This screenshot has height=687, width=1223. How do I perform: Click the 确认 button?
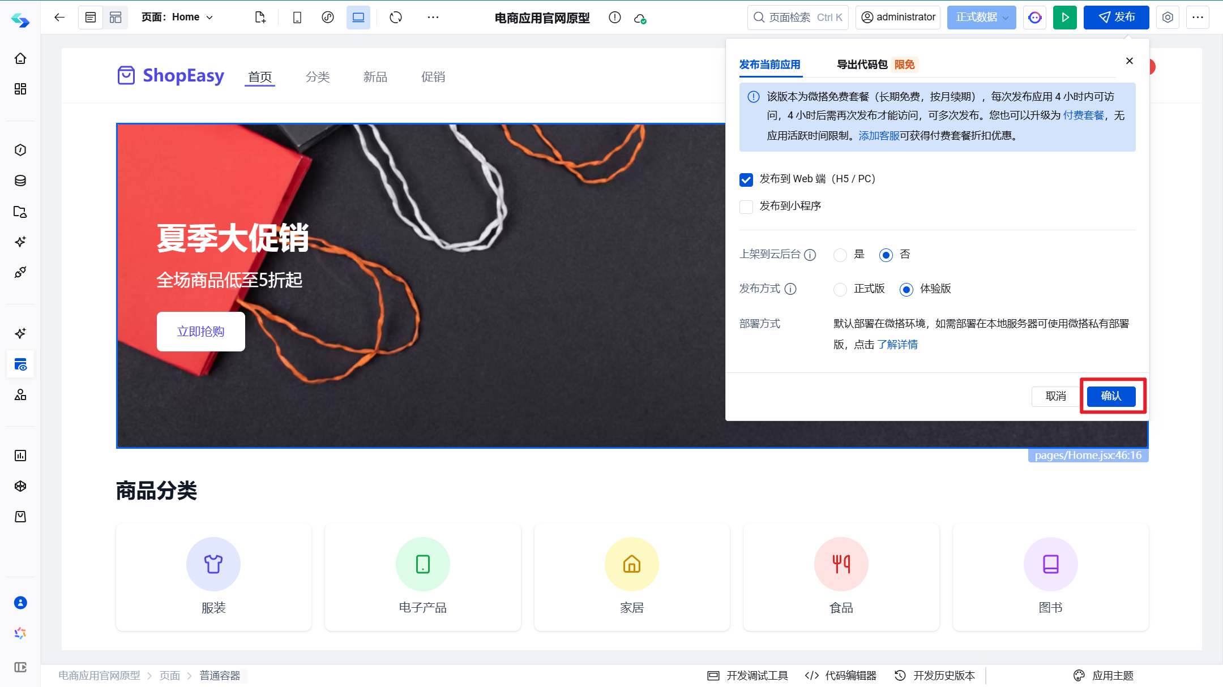coord(1111,396)
